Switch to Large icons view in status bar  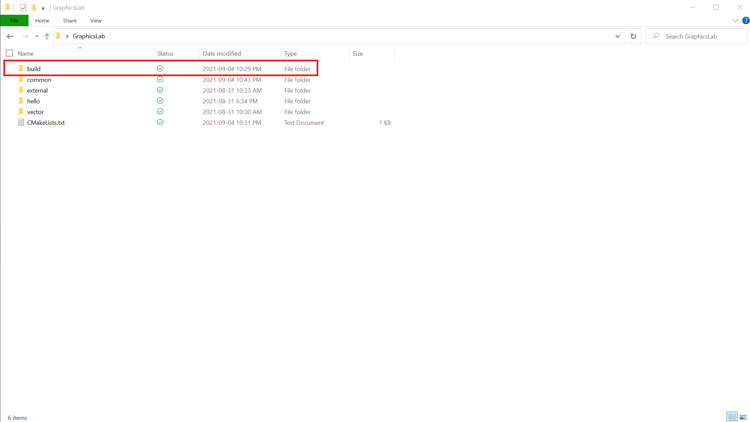point(743,417)
